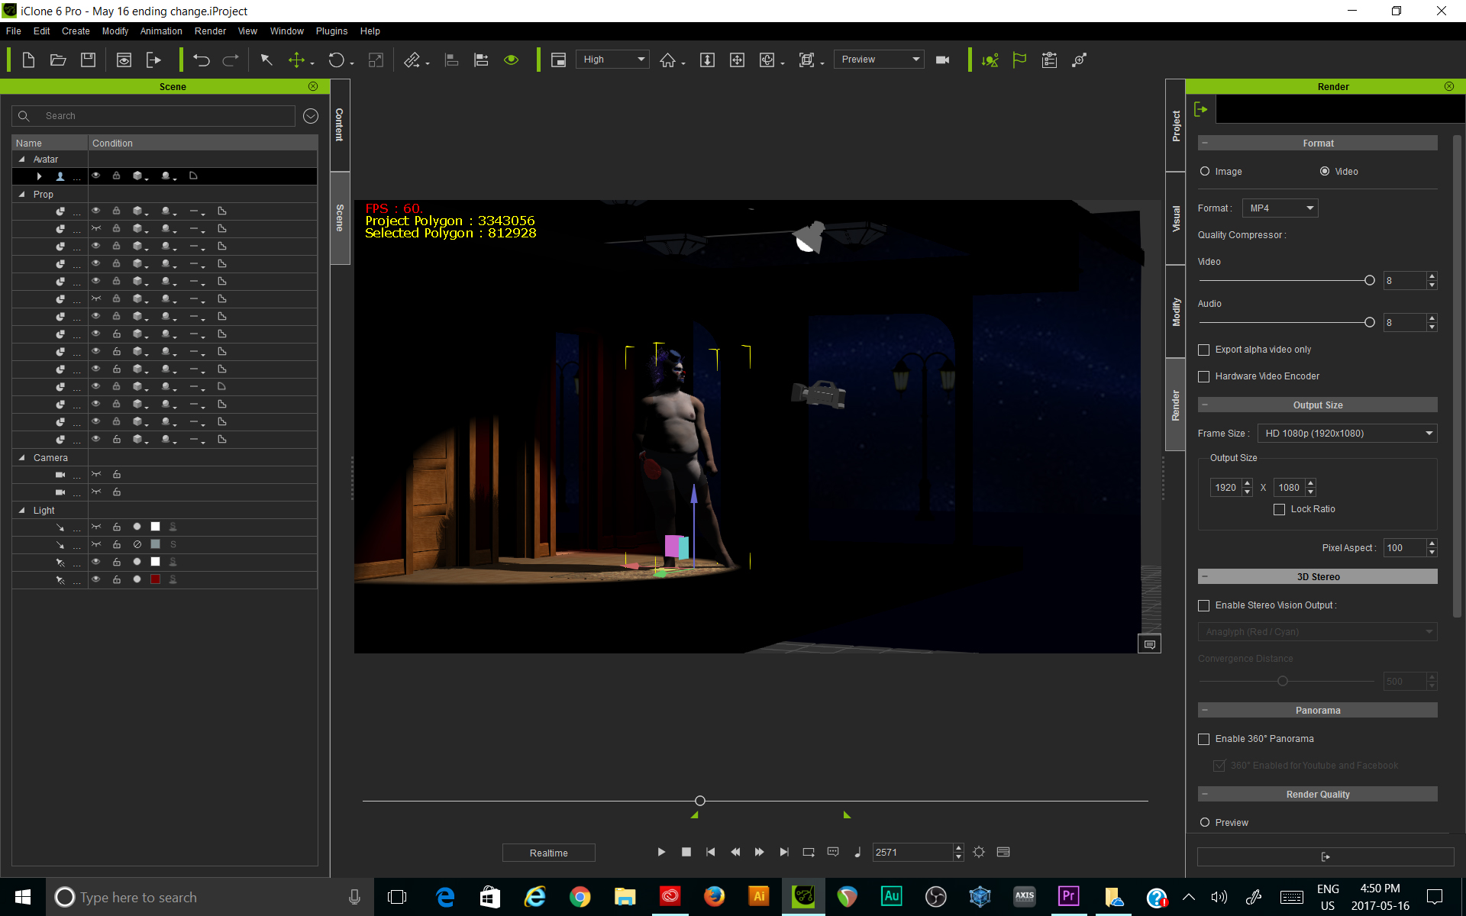1466x916 pixels.
Task: Collapse the Camera tree group
Action: point(21,458)
